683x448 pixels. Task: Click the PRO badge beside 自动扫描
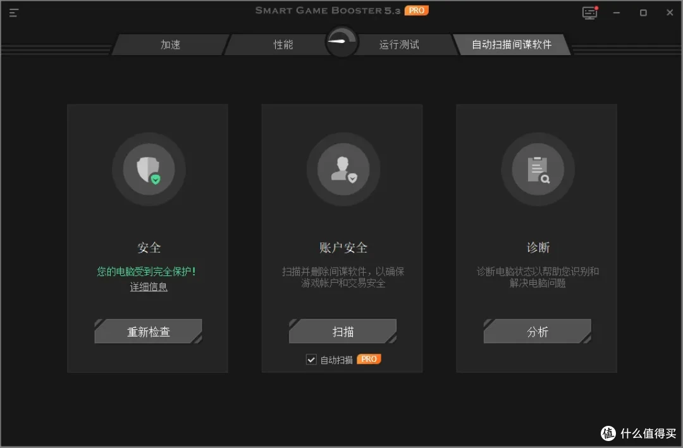coord(369,359)
